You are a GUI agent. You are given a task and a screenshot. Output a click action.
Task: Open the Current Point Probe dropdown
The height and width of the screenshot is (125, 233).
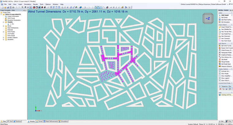[x=226, y=86]
